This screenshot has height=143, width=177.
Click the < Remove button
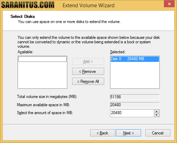(x=88, y=71)
